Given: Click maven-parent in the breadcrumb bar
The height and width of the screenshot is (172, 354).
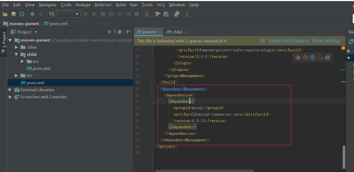Looking at the screenshot, I should (24, 24).
